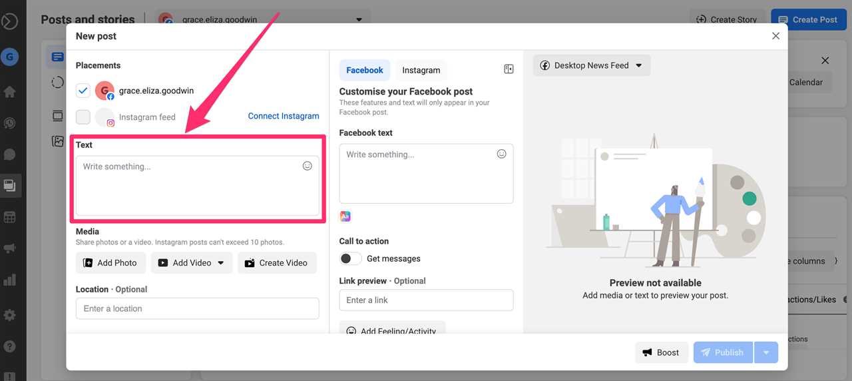Image resolution: width=852 pixels, height=381 pixels.
Task: Click the Add Photo button
Action: point(110,262)
